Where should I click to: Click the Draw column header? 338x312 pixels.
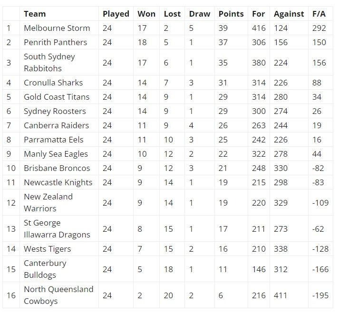pyautogui.click(x=200, y=14)
